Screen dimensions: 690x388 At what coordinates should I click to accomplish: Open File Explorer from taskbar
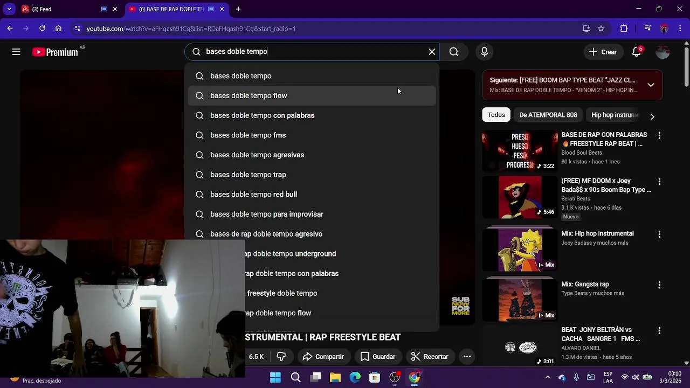tap(335, 377)
